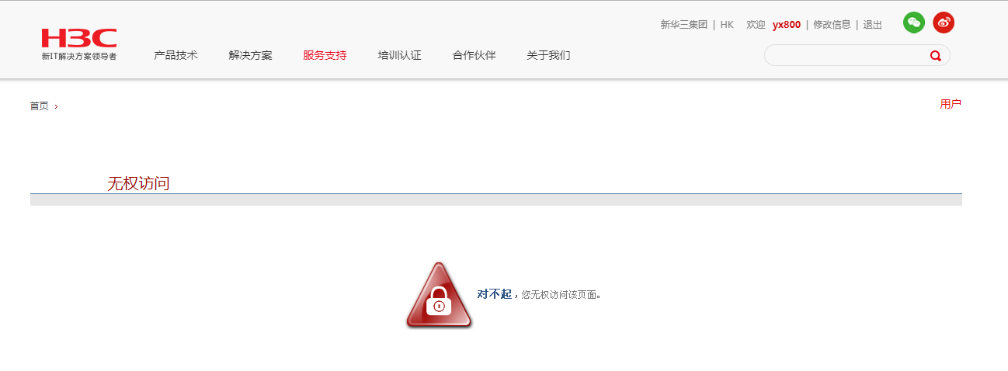Image resolution: width=1008 pixels, height=371 pixels.
Task: Click the H3C logo
Action: point(79,44)
